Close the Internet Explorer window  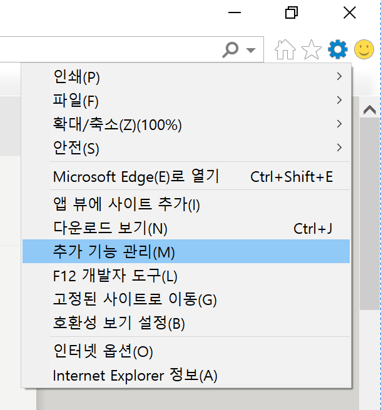tap(350, 12)
